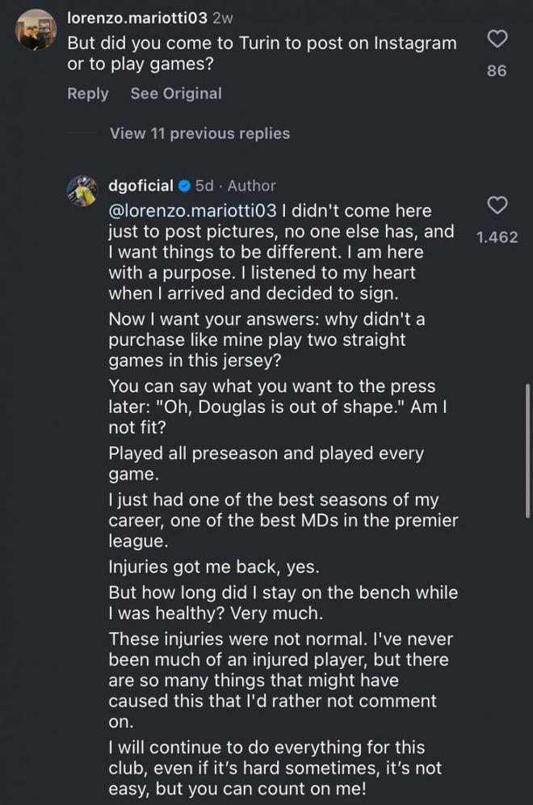Click the 'post on Instagram or to play games?' comment text
The image size is (533, 805).
[261, 53]
